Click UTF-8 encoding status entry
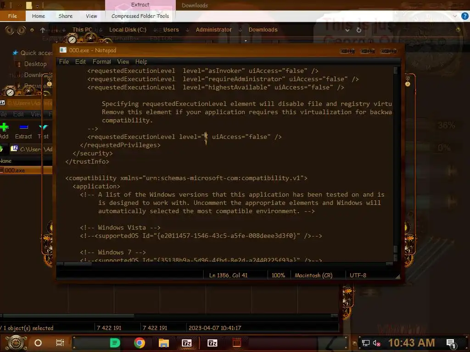The width and height of the screenshot is (470, 352). pyautogui.click(x=358, y=275)
